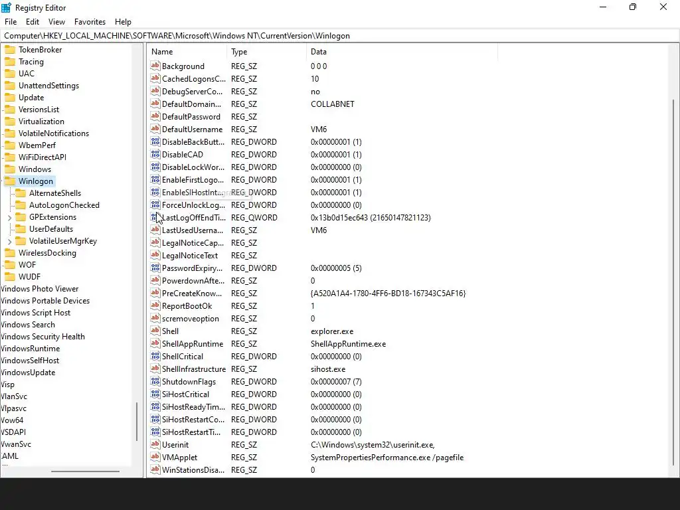Click the VMApplet string value icon
Viewport: 680px width, 510px height.
pos(155,457)
